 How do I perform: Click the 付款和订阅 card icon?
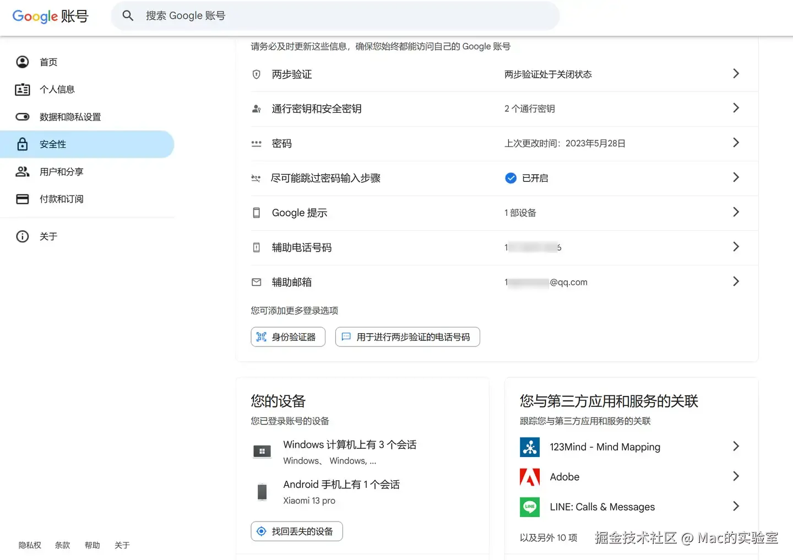point(23,199)
